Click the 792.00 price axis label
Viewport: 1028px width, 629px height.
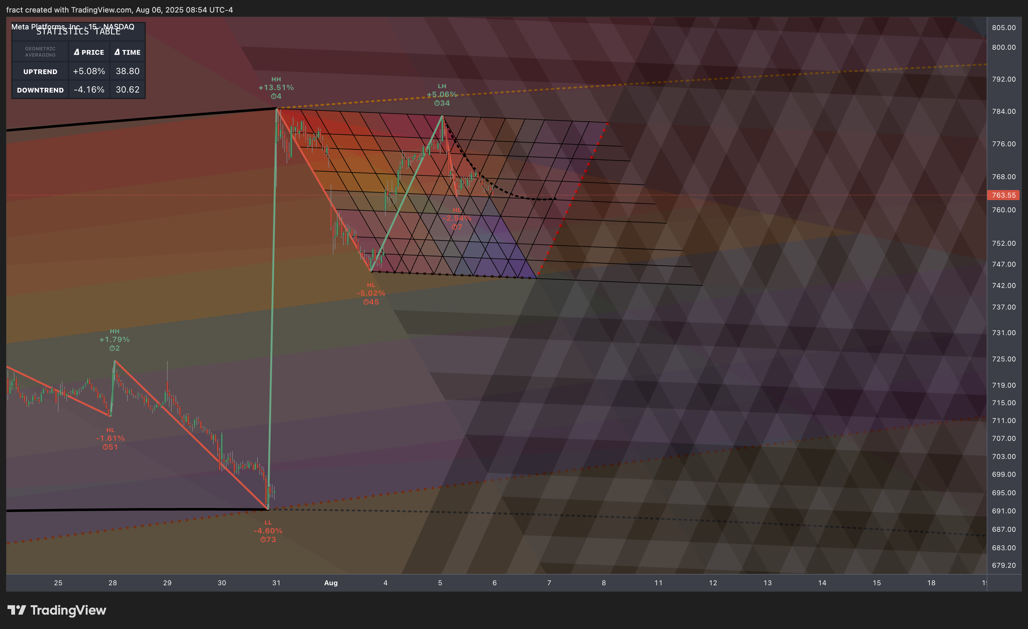point(1003,79)
